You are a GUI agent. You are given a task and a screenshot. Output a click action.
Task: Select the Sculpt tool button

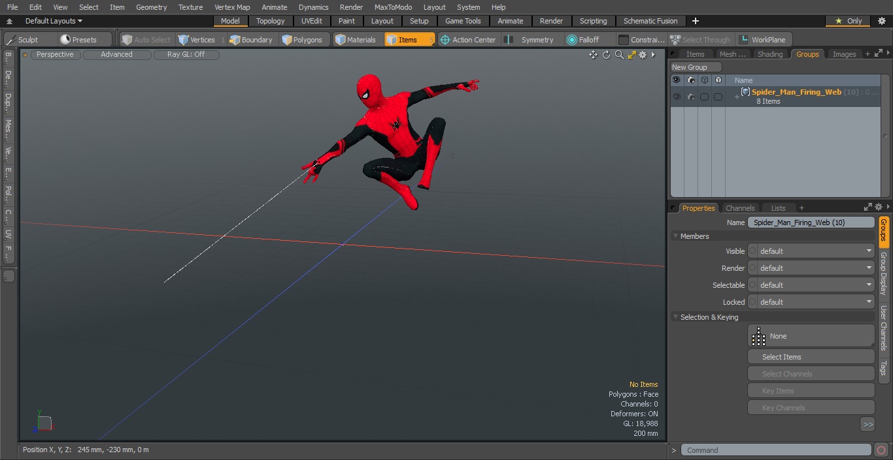pyautogui.click(x=24, y=40)
